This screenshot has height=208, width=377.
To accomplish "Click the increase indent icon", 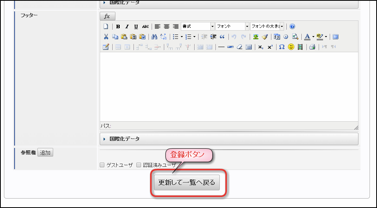I will tap(213, 36).
